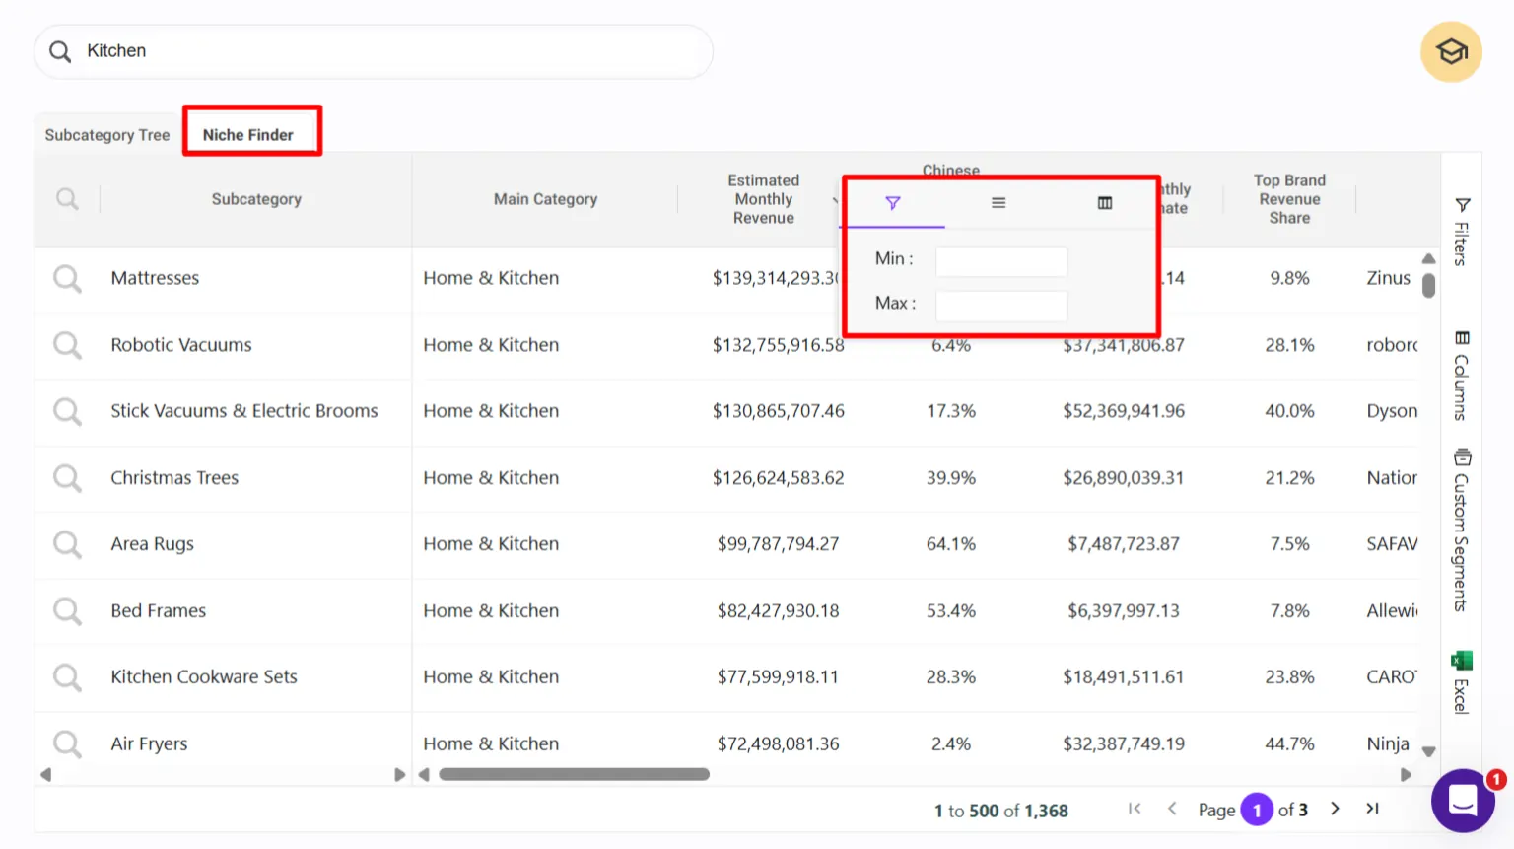Jump to the last page with the arrow

click(1372, 809)
